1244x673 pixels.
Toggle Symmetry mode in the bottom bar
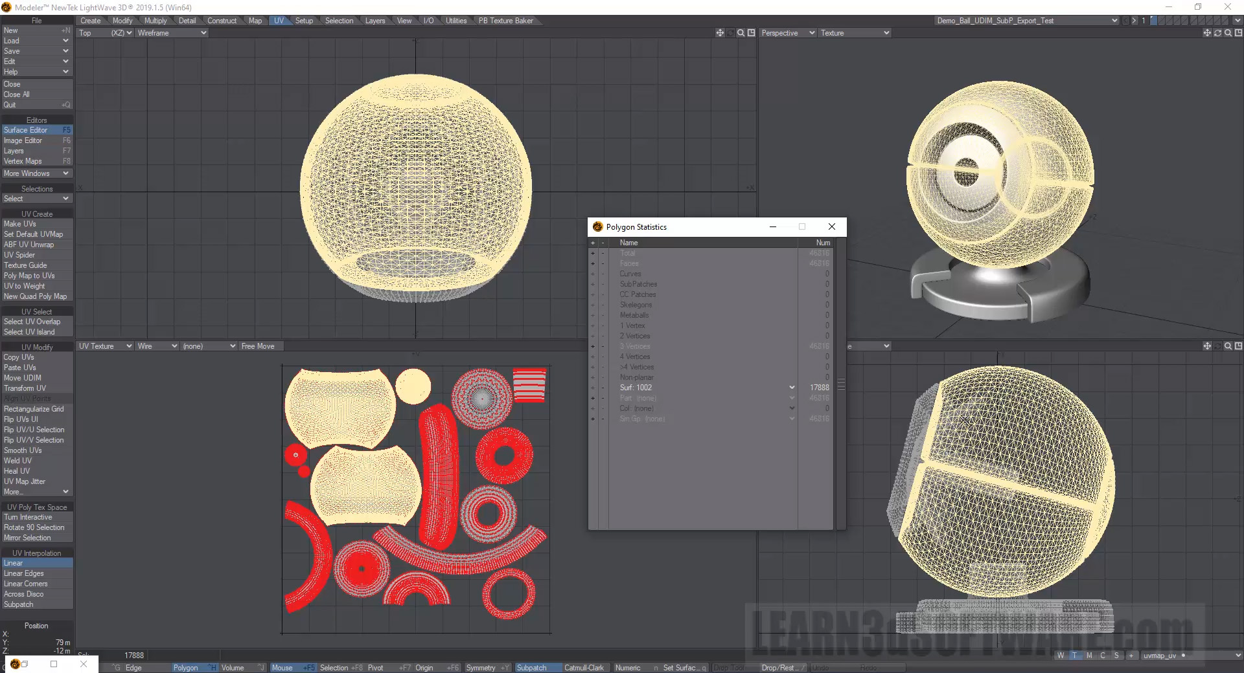(481, 668)
